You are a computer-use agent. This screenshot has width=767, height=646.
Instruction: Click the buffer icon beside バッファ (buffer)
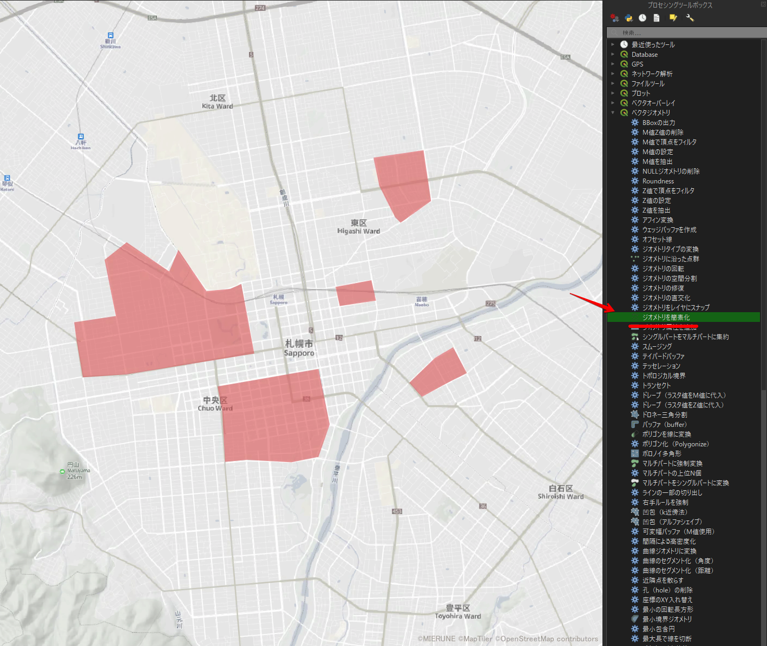635,424
